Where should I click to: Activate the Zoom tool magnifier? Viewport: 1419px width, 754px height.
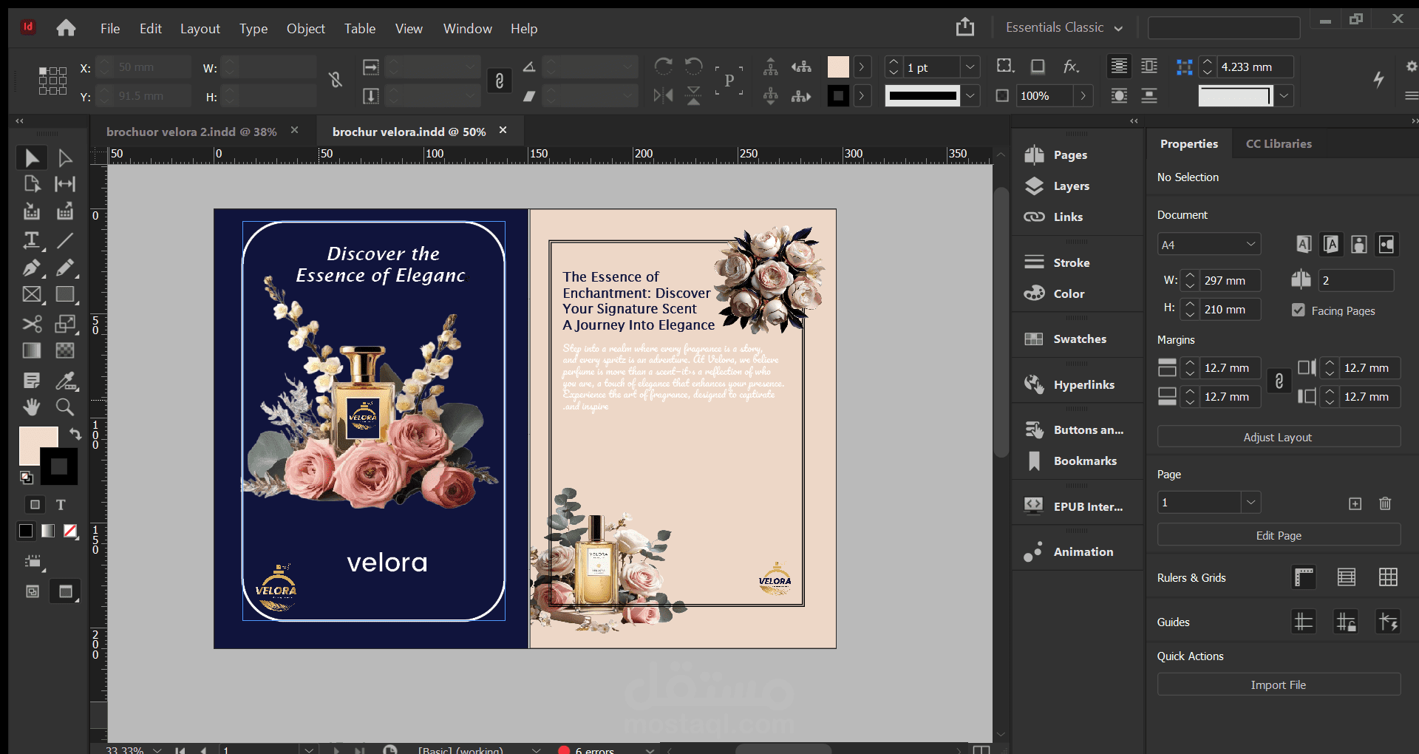65,407
